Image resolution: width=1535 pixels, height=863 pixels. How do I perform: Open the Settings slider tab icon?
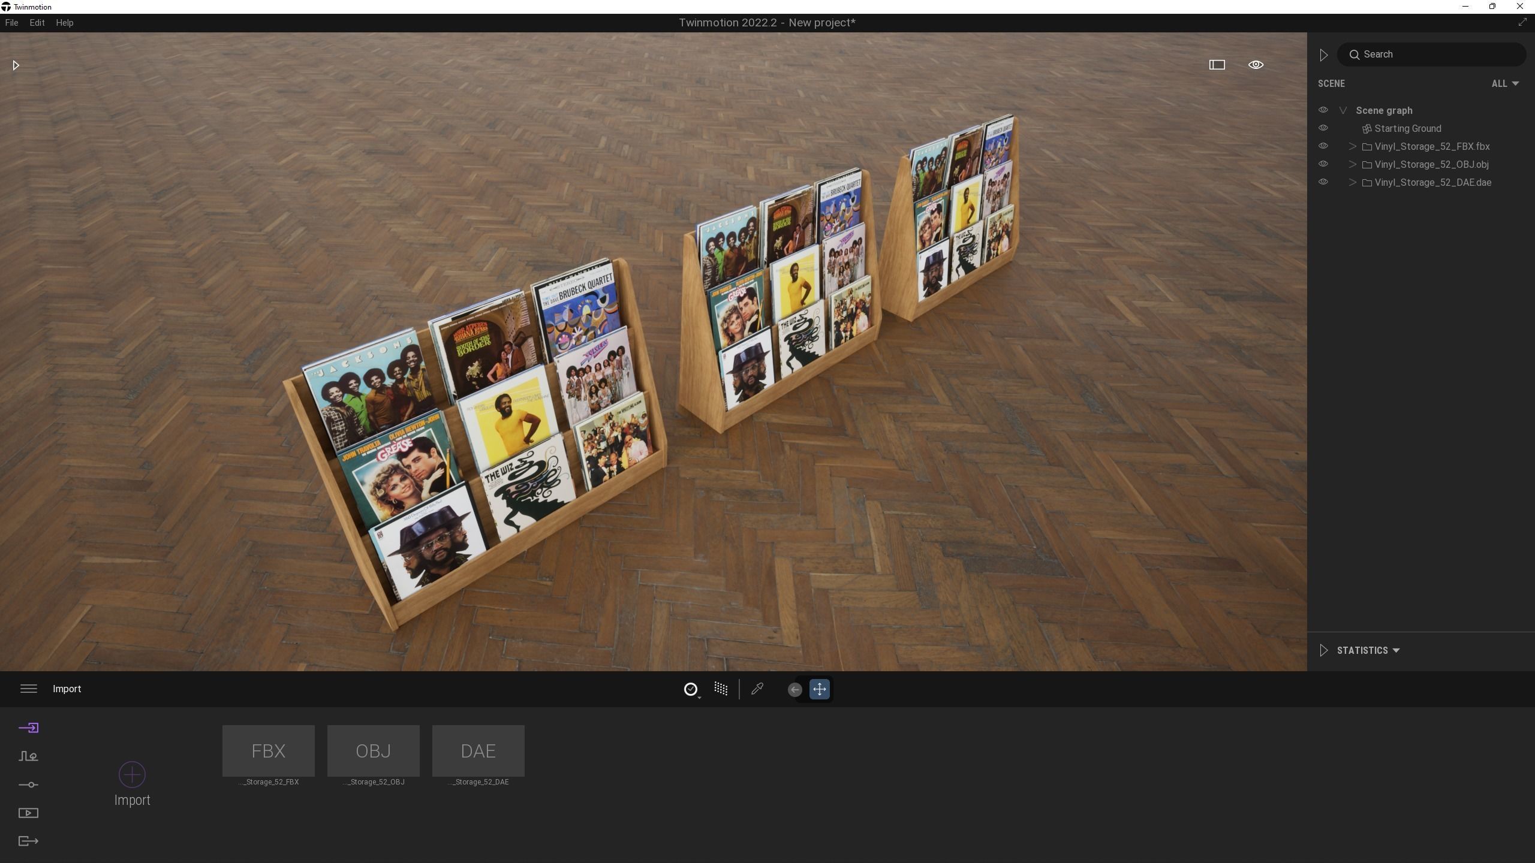28,784
